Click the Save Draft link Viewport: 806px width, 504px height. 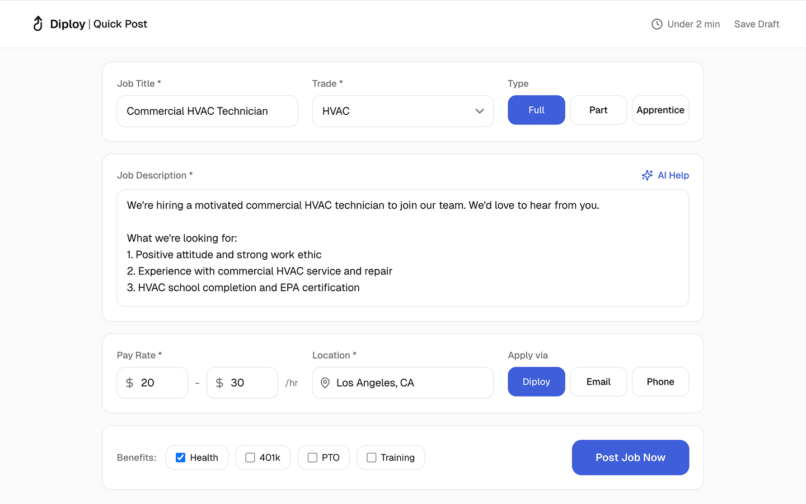click(756, 24)
